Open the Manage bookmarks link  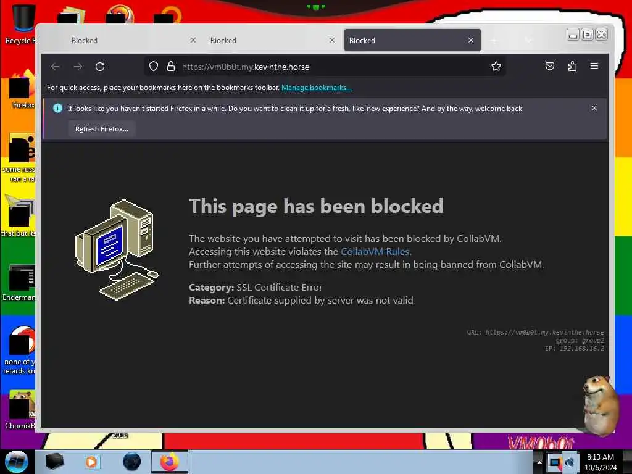click(317, 88)
